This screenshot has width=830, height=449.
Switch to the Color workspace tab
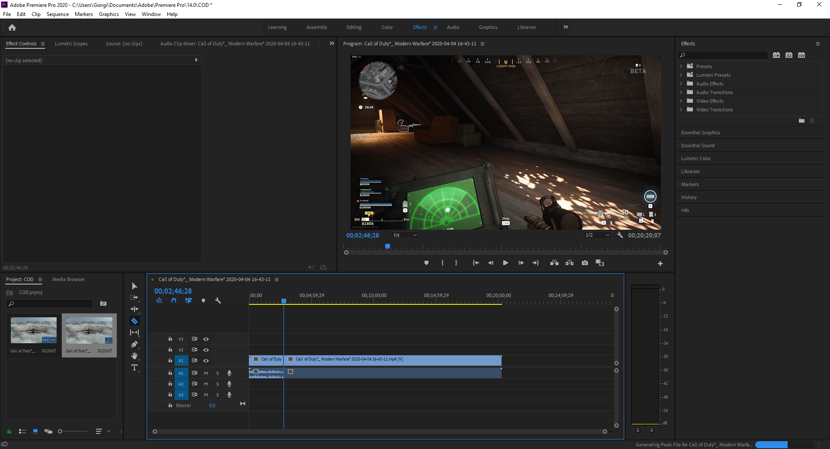pyautogui.click(x=387, y=27)
